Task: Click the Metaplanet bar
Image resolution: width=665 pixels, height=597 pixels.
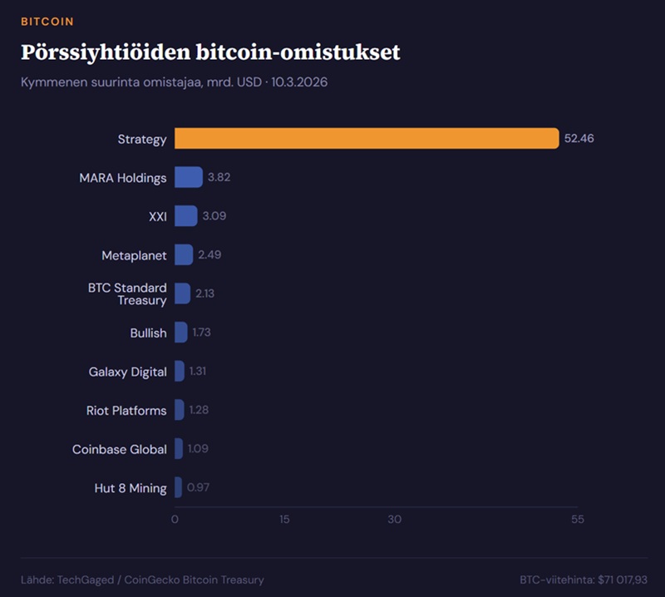Action: pyautogui.click(x=184, y=255)
